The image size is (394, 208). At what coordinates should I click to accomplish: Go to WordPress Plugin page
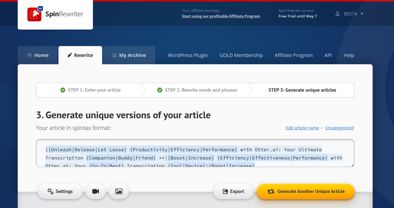[x=188, y=55]
